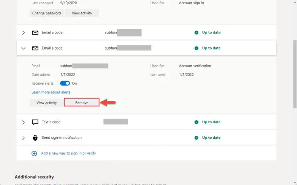Click the Account verification value
The height and width of the screenshot is (185, 297).
pos(195,66)
